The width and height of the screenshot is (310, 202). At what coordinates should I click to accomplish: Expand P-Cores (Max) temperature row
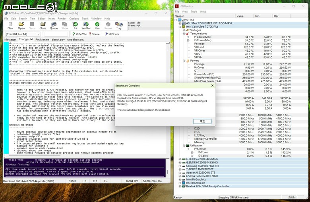[188, 37]
